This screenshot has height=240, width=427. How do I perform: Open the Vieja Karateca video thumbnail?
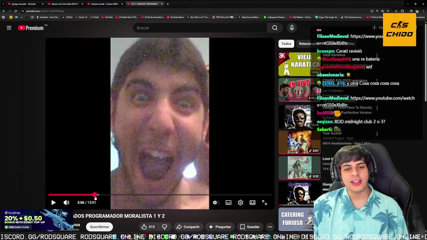click(299, 64)
